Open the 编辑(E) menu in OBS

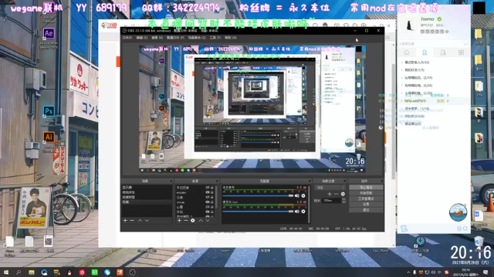(141, 38)
